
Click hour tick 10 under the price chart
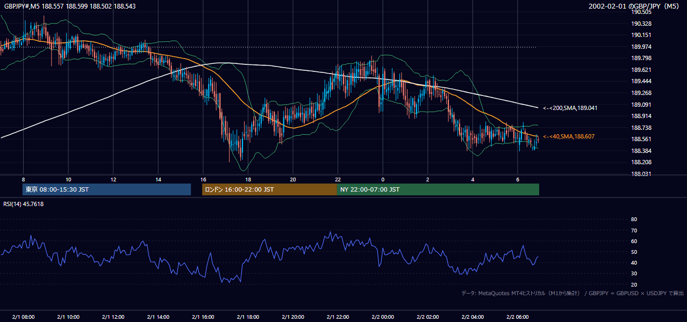pos(68,179)
